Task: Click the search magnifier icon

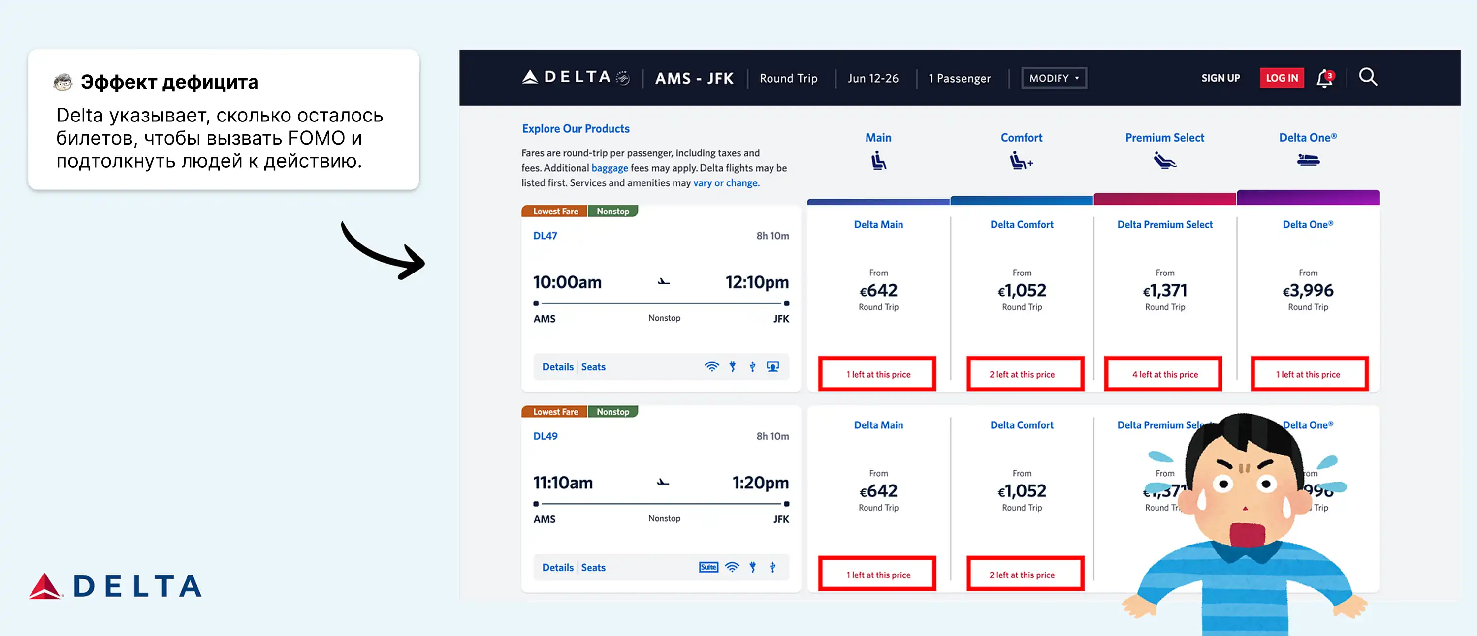Action: pos(1368,77)
